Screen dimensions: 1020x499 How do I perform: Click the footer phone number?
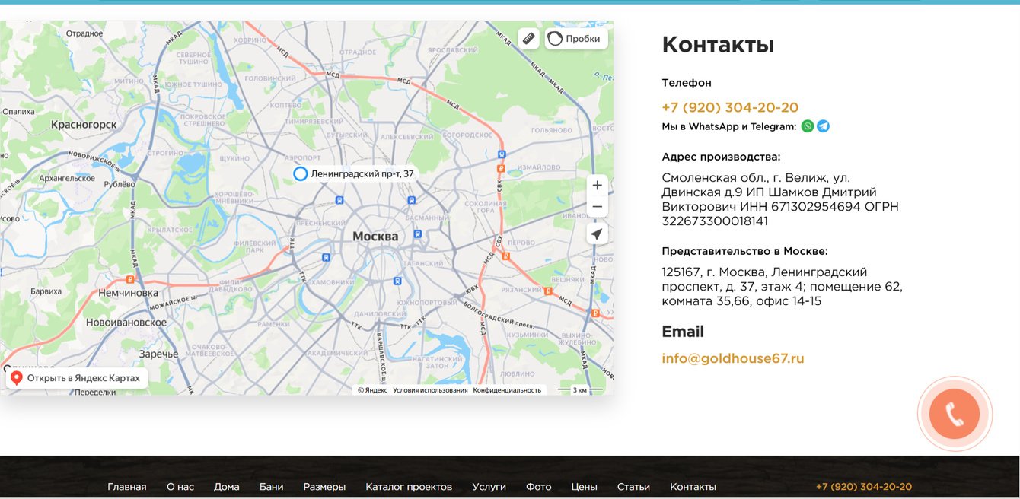pyautogui.click(x=864, y=487)
